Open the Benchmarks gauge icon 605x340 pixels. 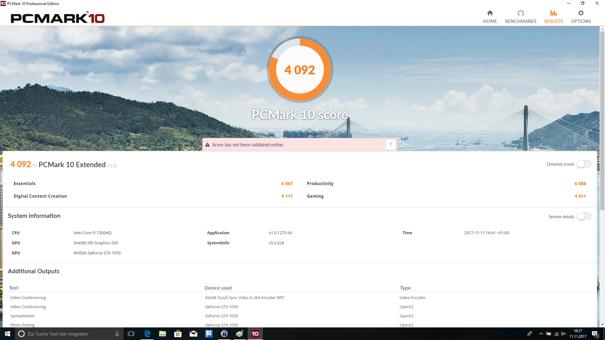(521, 13)
